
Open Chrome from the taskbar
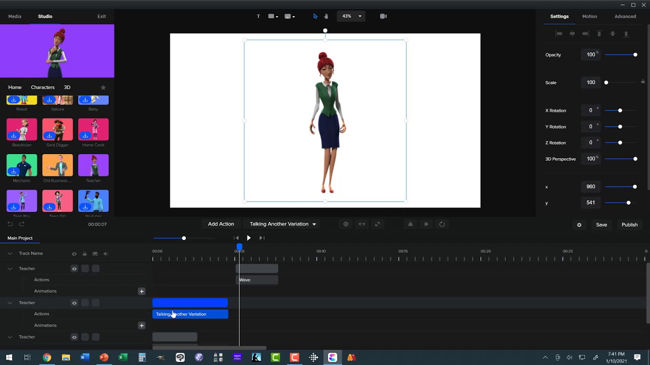point(47,357)
